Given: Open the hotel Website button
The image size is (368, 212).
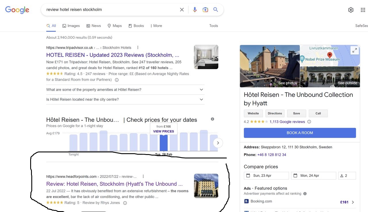Looking at the screenshot, I should [x=253, y=113].
